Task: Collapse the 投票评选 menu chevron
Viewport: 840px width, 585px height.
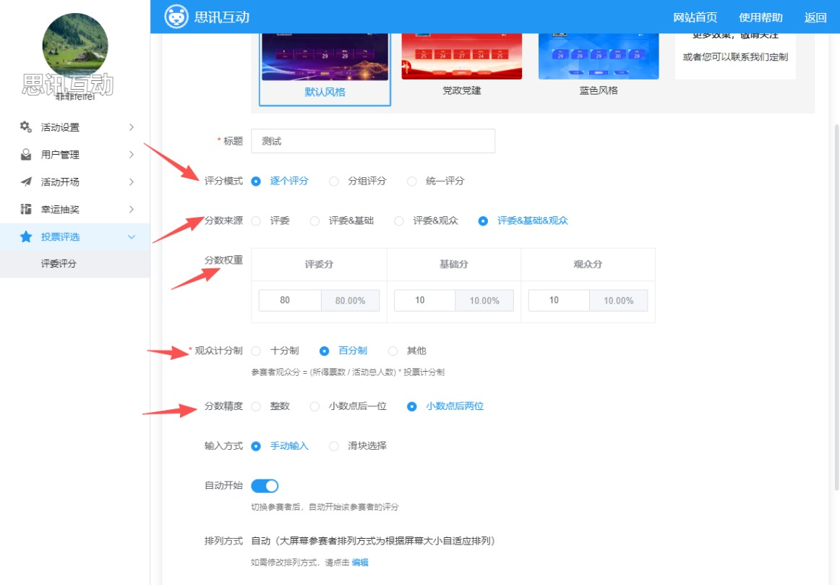Action: pos(131,236)
